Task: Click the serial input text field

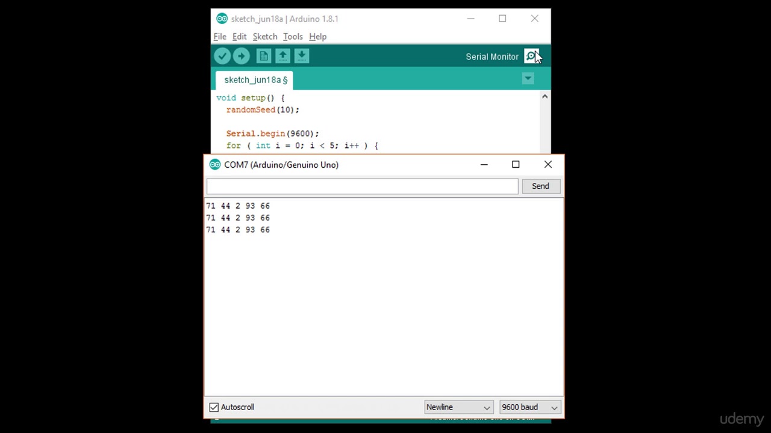Action: (x=362, y=186)
